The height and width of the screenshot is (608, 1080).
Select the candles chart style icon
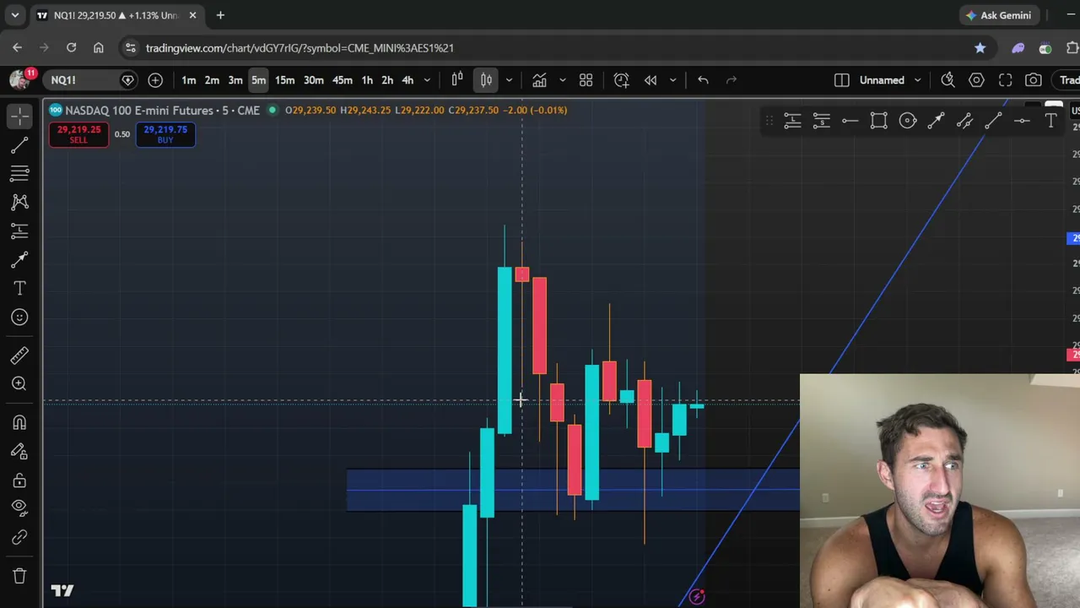click(487, 80)
